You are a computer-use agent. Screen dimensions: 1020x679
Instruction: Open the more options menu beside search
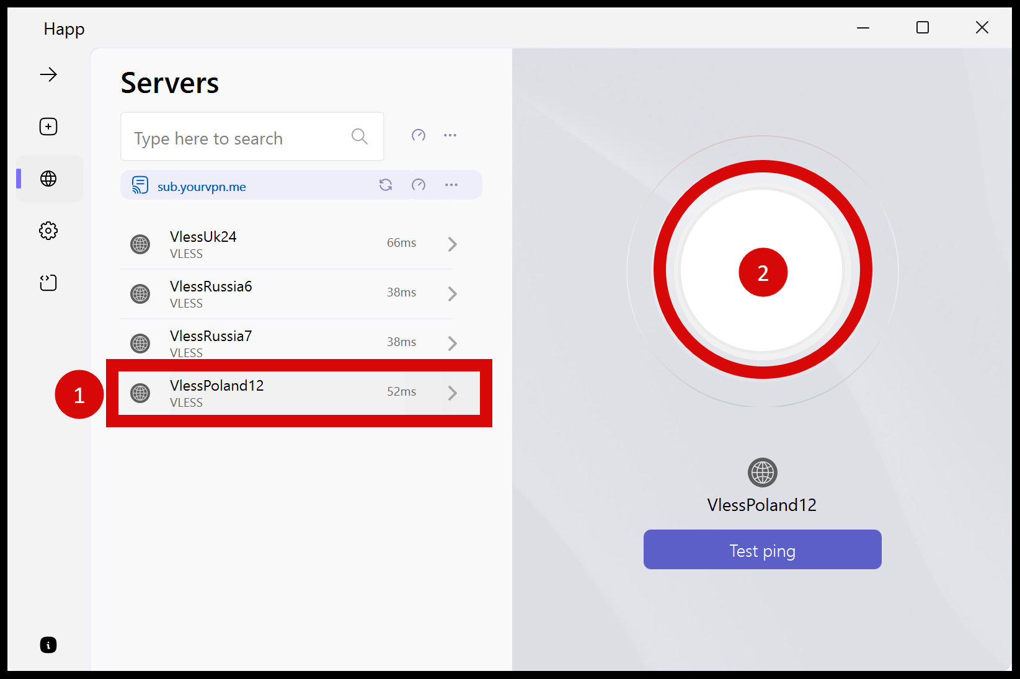pyautogui.click(x=450, y=135)
